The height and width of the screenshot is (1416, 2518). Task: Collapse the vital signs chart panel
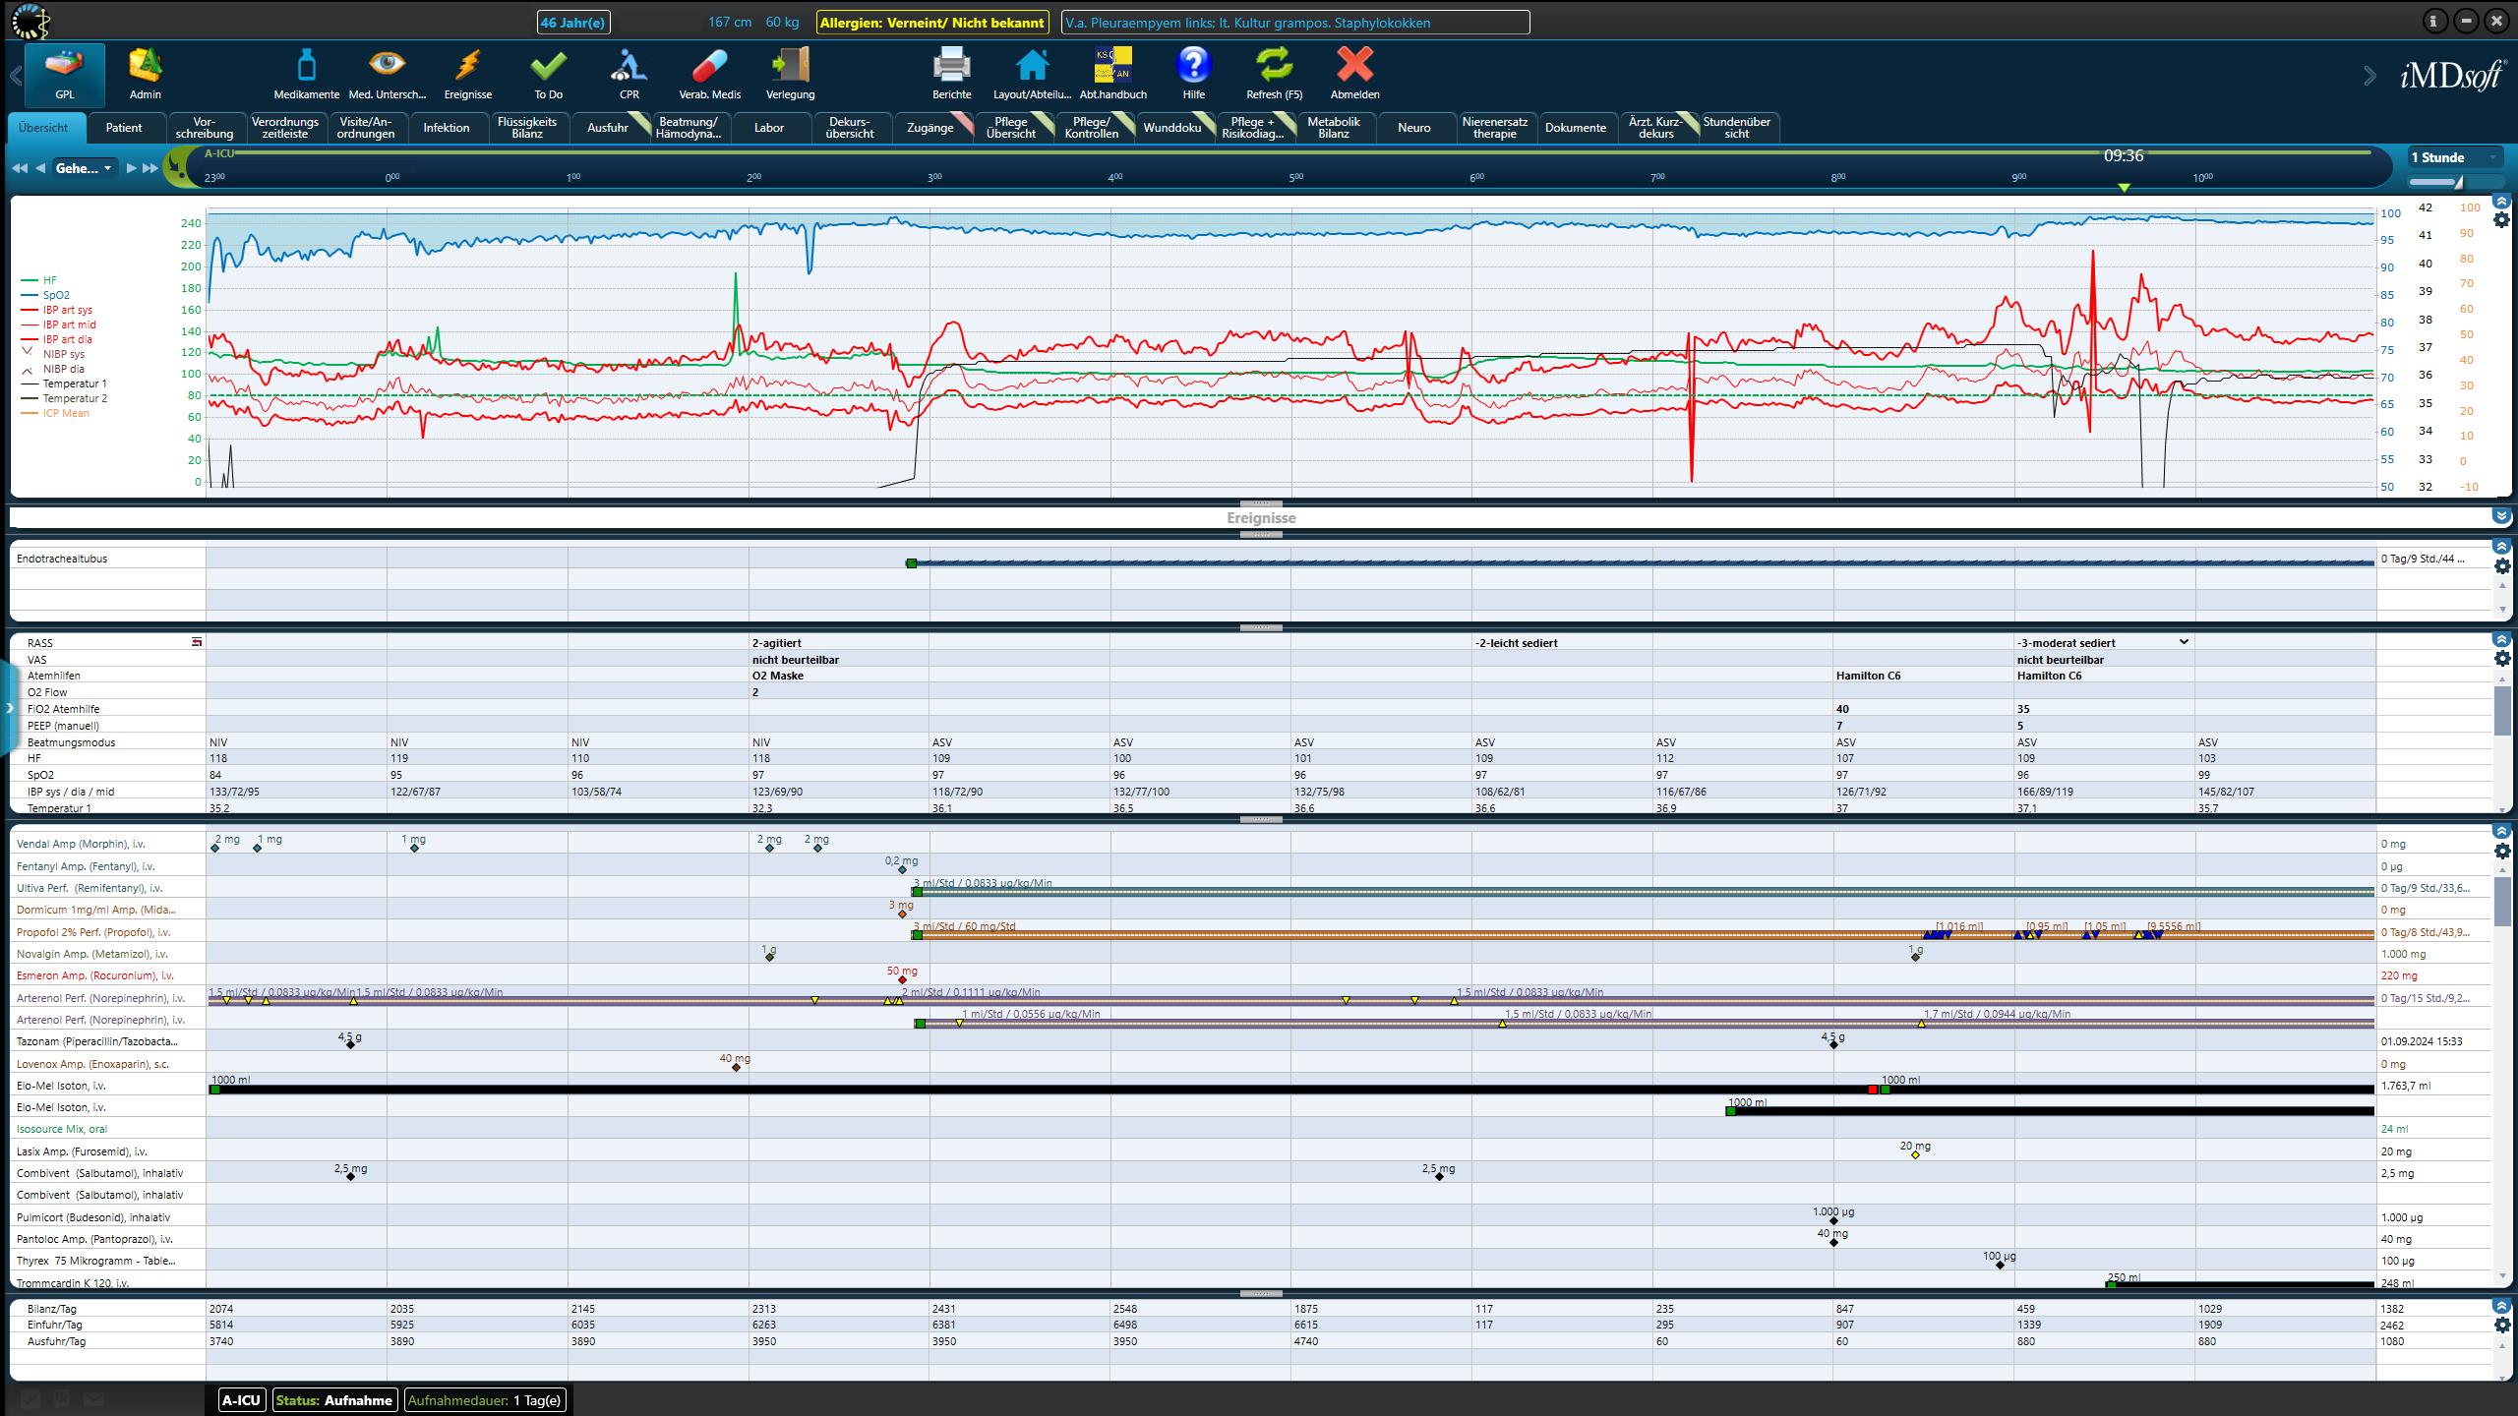(x=2501, y=202)
